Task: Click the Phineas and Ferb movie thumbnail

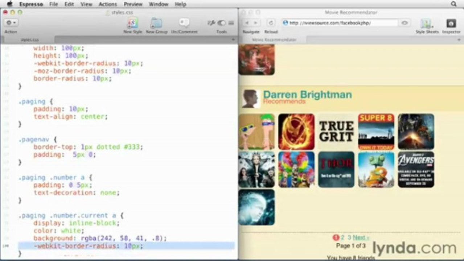Action: [256, 132]
